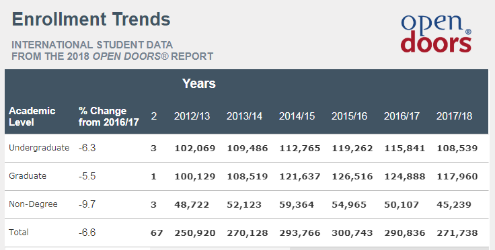Click the Academic Level column header
The image size is (495, 250).
(x=32, y=116)
